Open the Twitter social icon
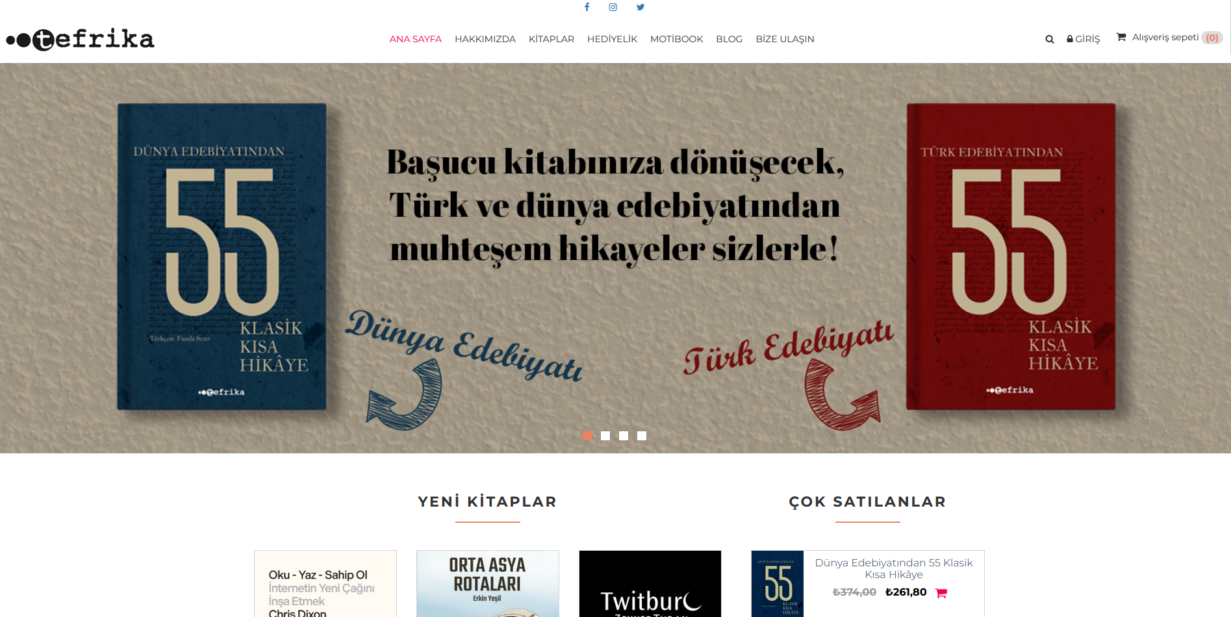 [641, 7]
